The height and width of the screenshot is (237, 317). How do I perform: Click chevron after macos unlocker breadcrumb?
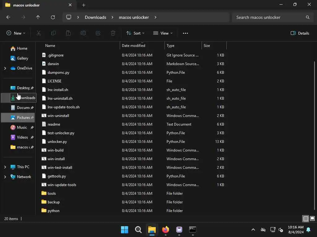tap(155, 17)
